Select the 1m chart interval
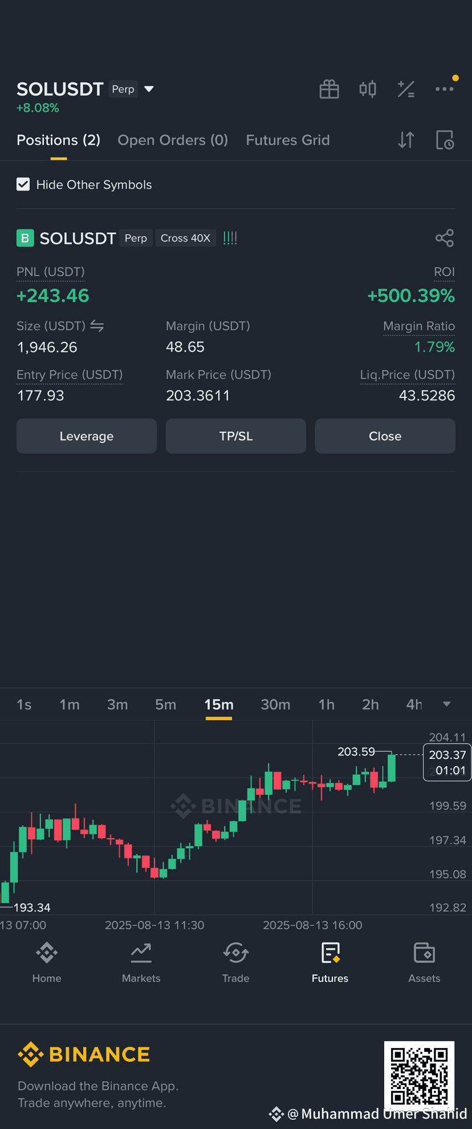This screenshot has height=1129, width=472. (x=70, y=704)
